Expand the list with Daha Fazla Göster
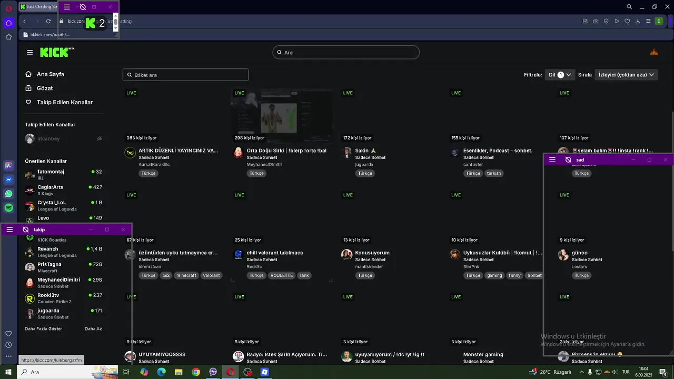 43,328
